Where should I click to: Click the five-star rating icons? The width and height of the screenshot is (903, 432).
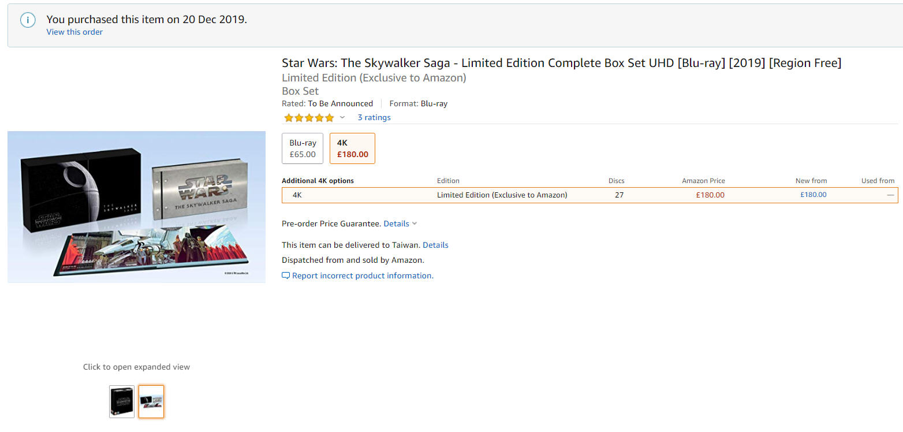(309, 118)
